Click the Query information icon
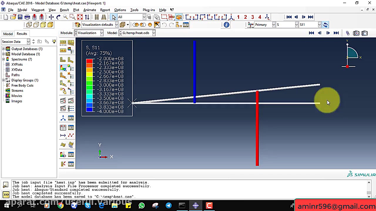Screen dimensions: 376x211 point(226,25)
